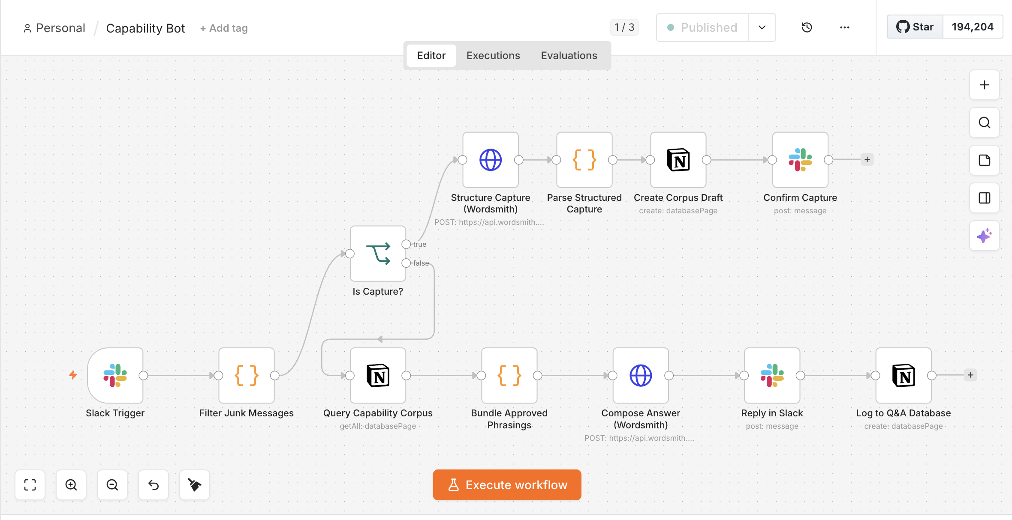Fit workflow to view
The width and height of the screenshot is (1012, 520).
coord(30,485)
